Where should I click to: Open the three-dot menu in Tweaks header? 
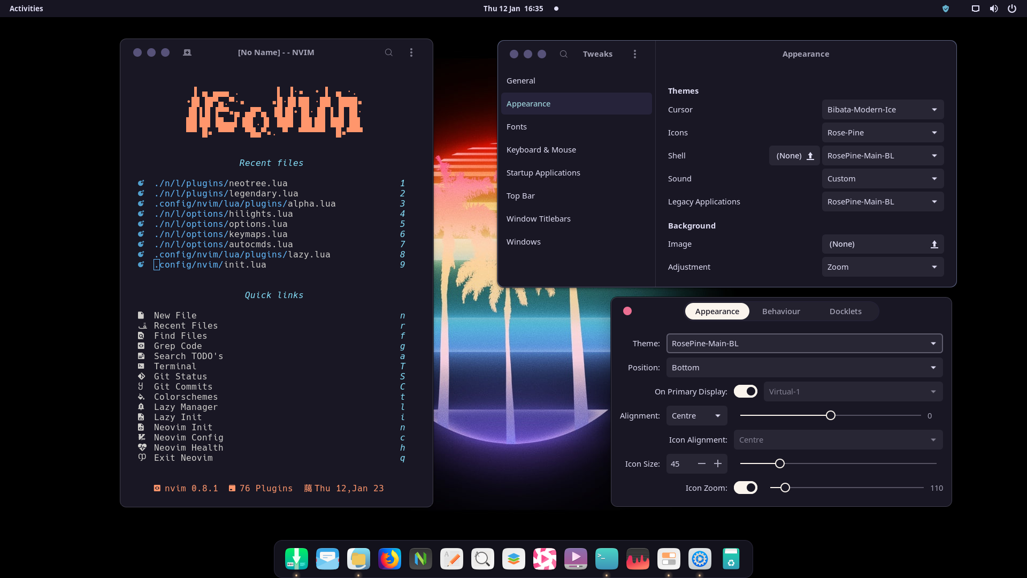(635, 54)
